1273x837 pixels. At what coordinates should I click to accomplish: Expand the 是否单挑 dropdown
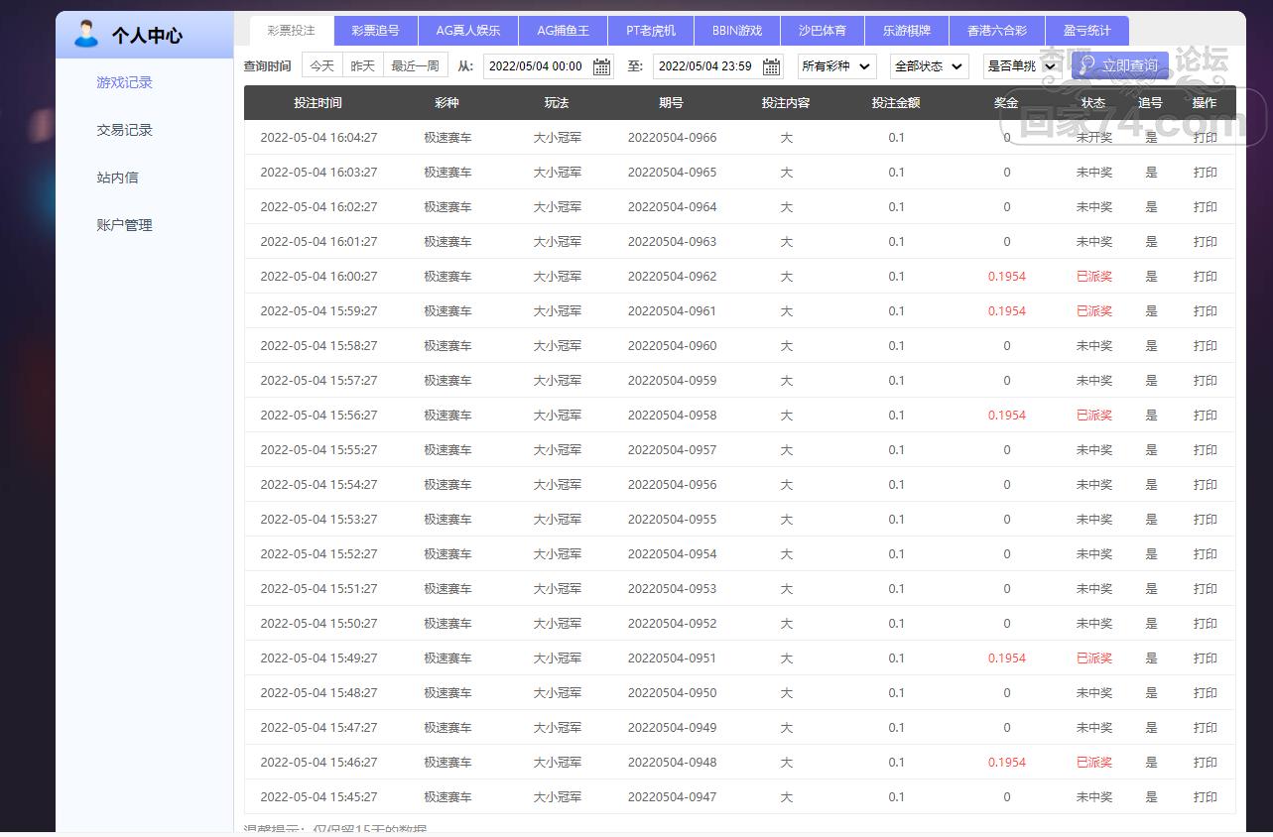[x=1021, y=66]
